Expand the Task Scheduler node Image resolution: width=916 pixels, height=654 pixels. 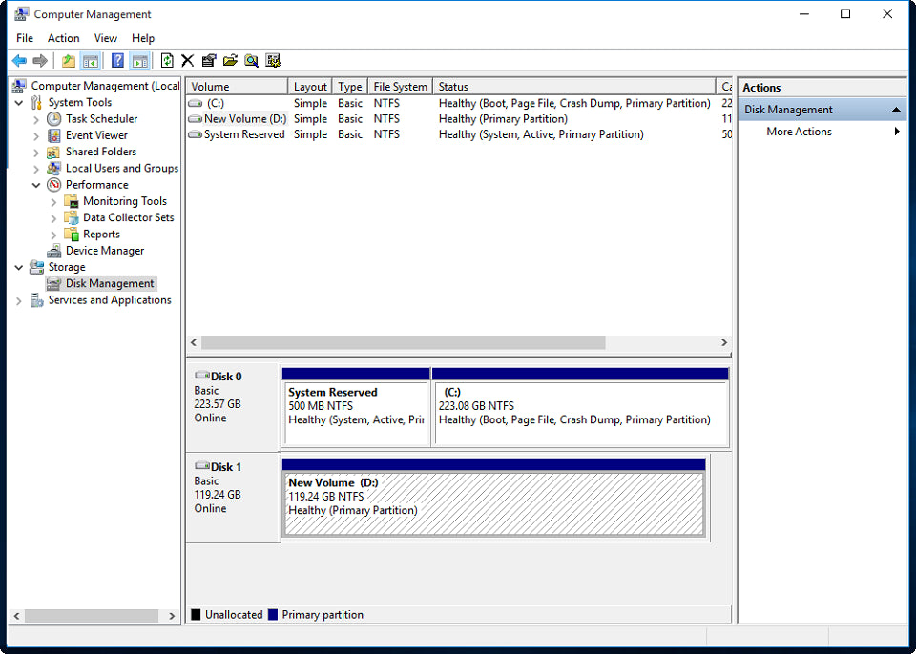tap(36, 120)
